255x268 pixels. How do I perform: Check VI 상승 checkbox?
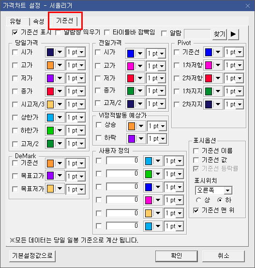pyautogui.click(x=99, y=125)
